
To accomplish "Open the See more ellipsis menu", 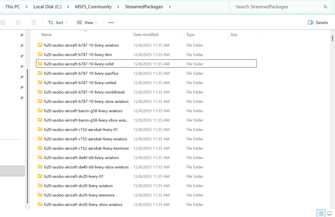I will click(111, 23).
